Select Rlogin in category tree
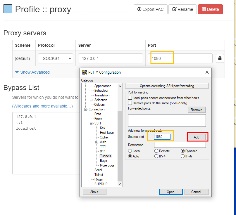Screen dimensions: 236x215 (99, 179)
